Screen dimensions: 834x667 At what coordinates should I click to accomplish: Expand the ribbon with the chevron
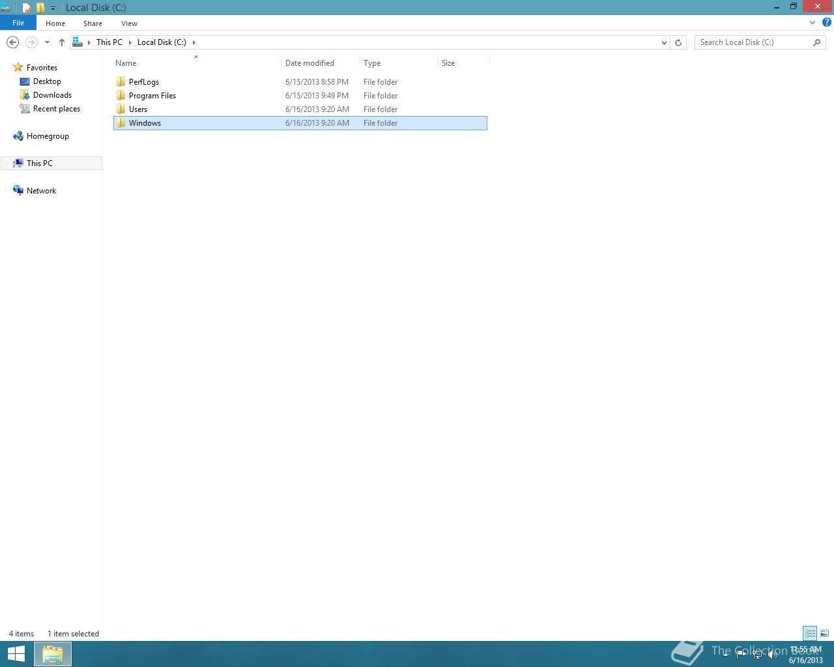[x=812, y=23]
